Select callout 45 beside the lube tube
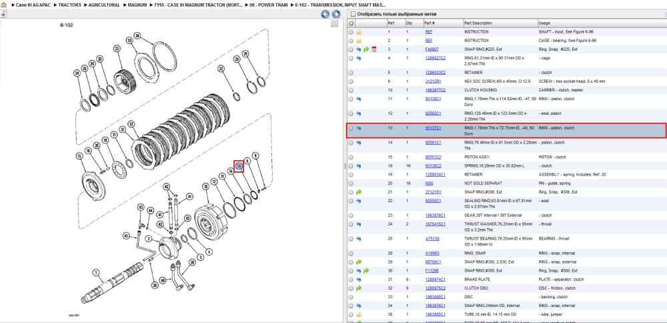Image resolution: width=667 pixels, height=323 pixels. pyautogui.click(x=126, y=235)
